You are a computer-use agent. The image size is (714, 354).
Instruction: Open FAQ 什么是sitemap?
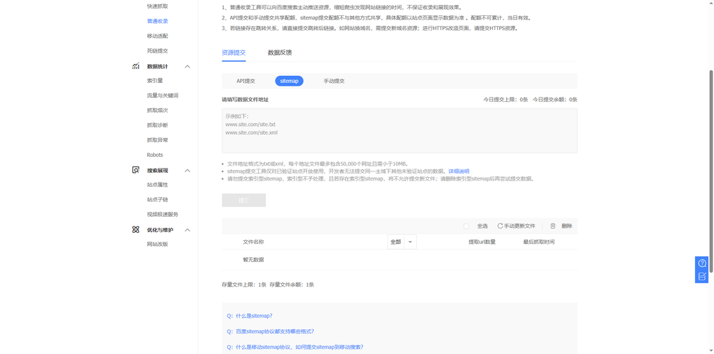252,316
